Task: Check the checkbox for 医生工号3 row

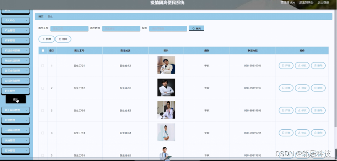Action: coord(43,111)
